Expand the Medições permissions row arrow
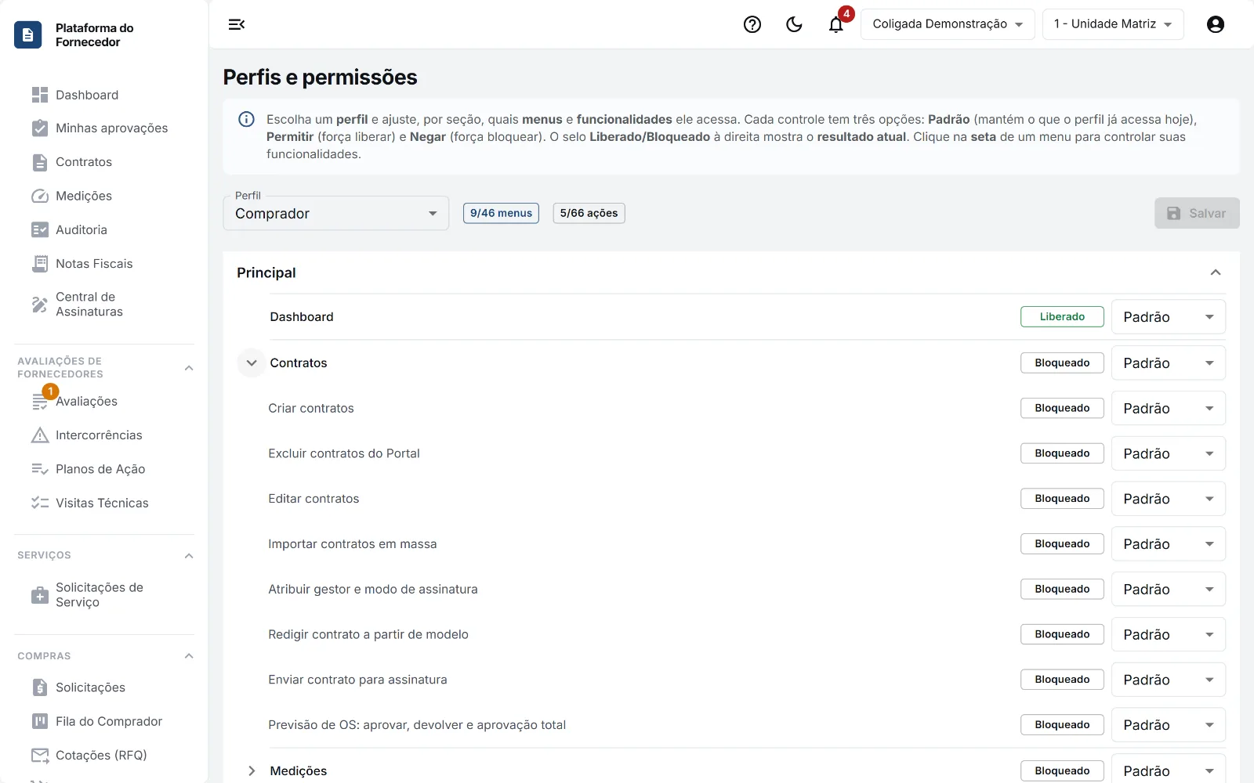The height and width of the screenshot is (783, 1254). 252,770
